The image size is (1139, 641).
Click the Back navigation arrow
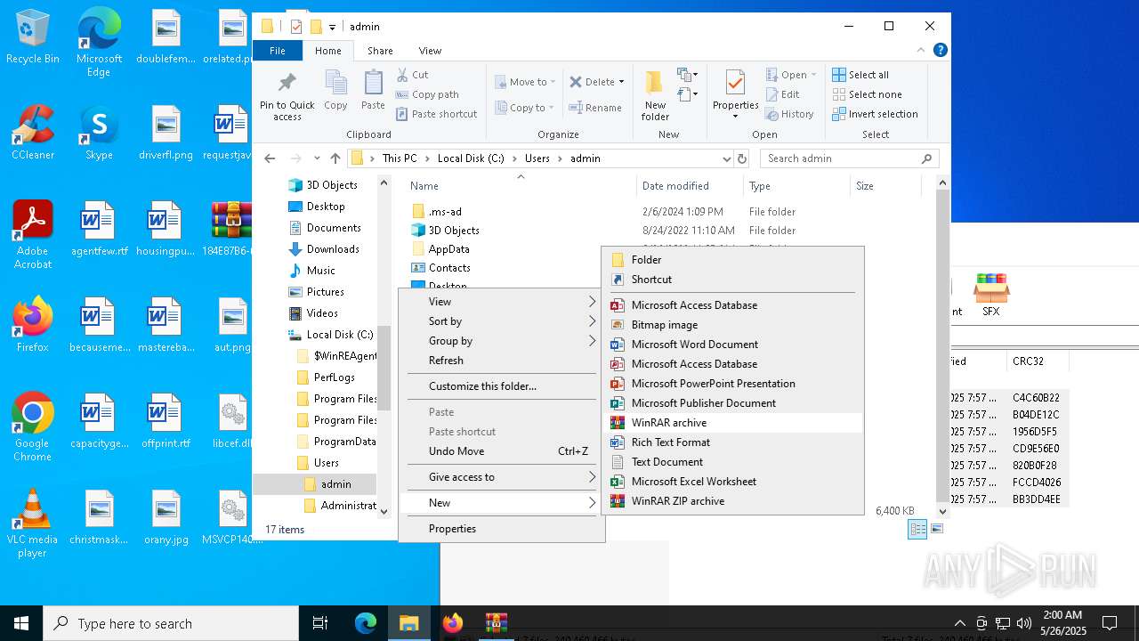[x=270, y=158]
